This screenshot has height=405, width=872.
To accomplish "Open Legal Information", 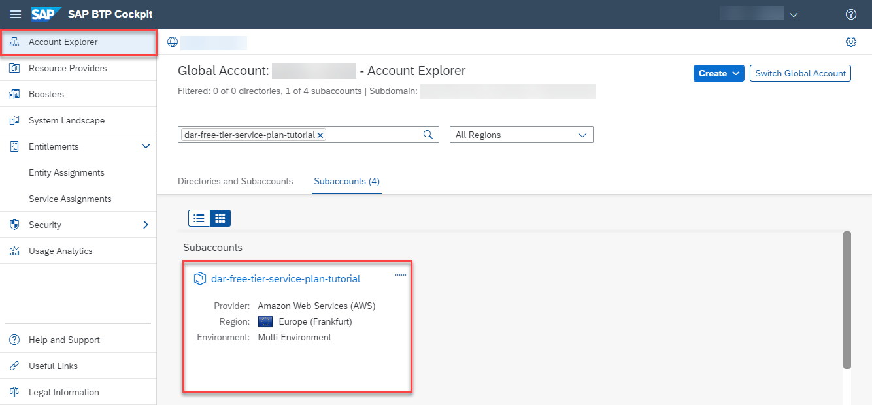I will point(78,392).
